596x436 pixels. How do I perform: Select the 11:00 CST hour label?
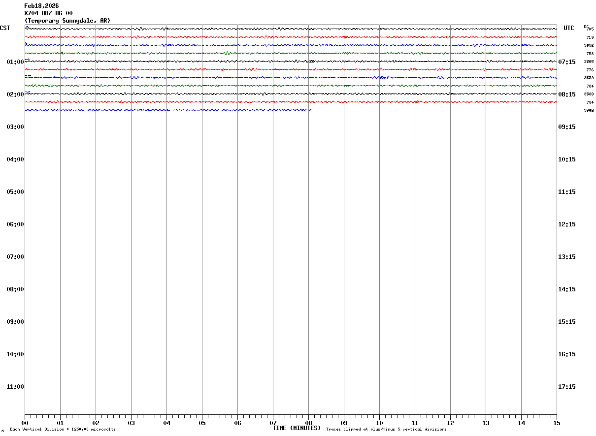pyautogui.click(x=15, y=387)
